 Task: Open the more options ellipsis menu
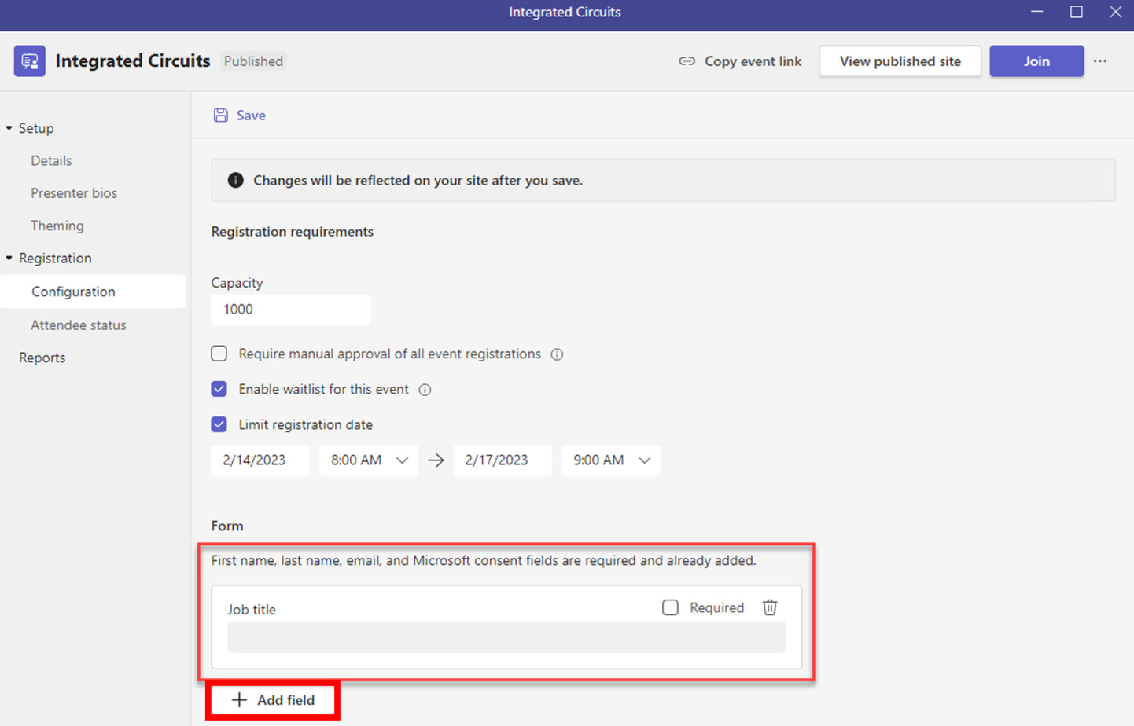(1100, 61)
